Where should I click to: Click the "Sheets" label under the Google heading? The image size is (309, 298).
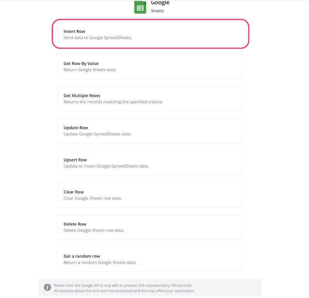[157, 11]
